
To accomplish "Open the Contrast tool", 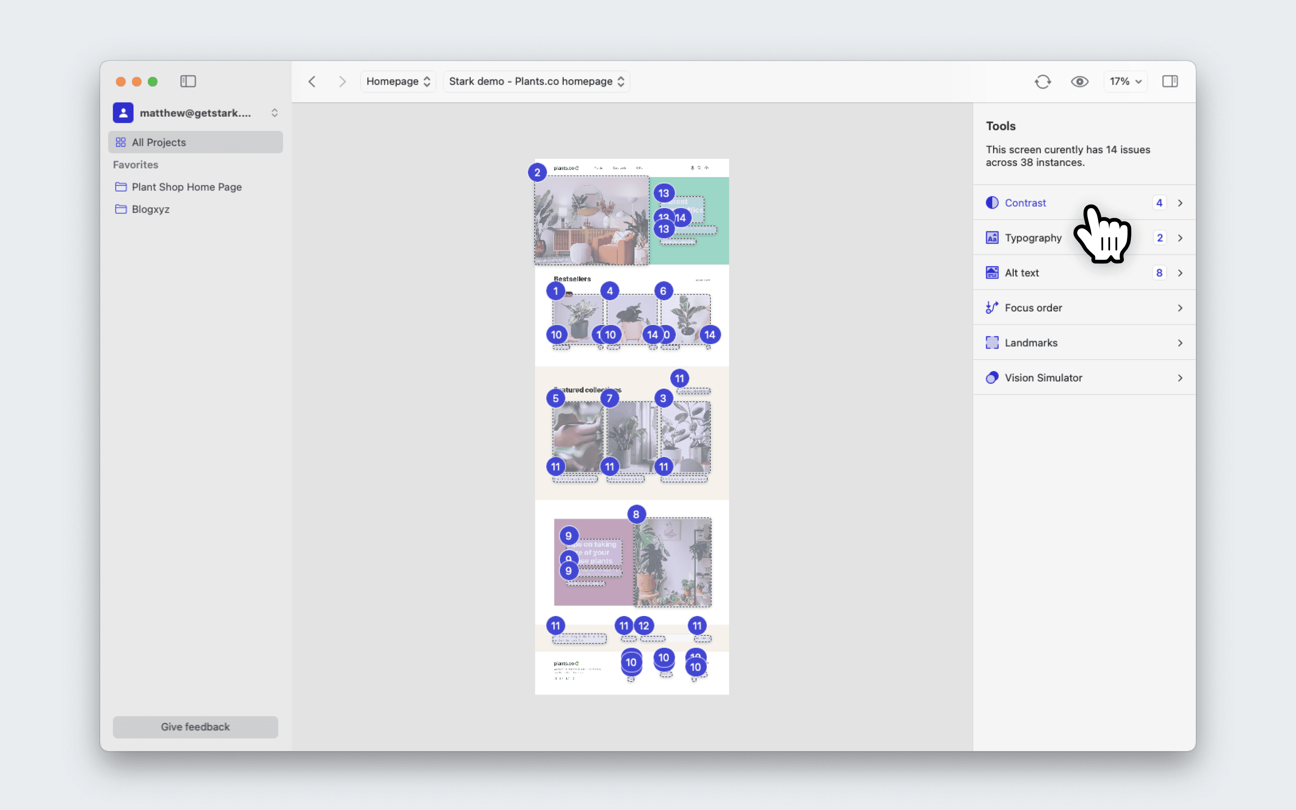I will 1025,203.
